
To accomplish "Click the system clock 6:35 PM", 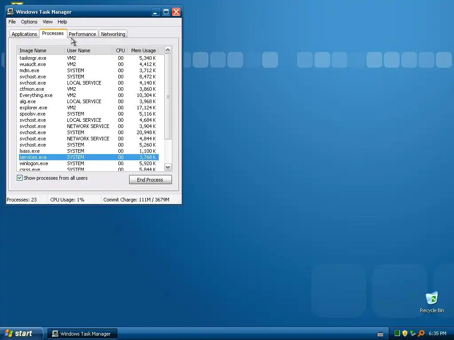I will pyautogui.click(x=438, y=334).
